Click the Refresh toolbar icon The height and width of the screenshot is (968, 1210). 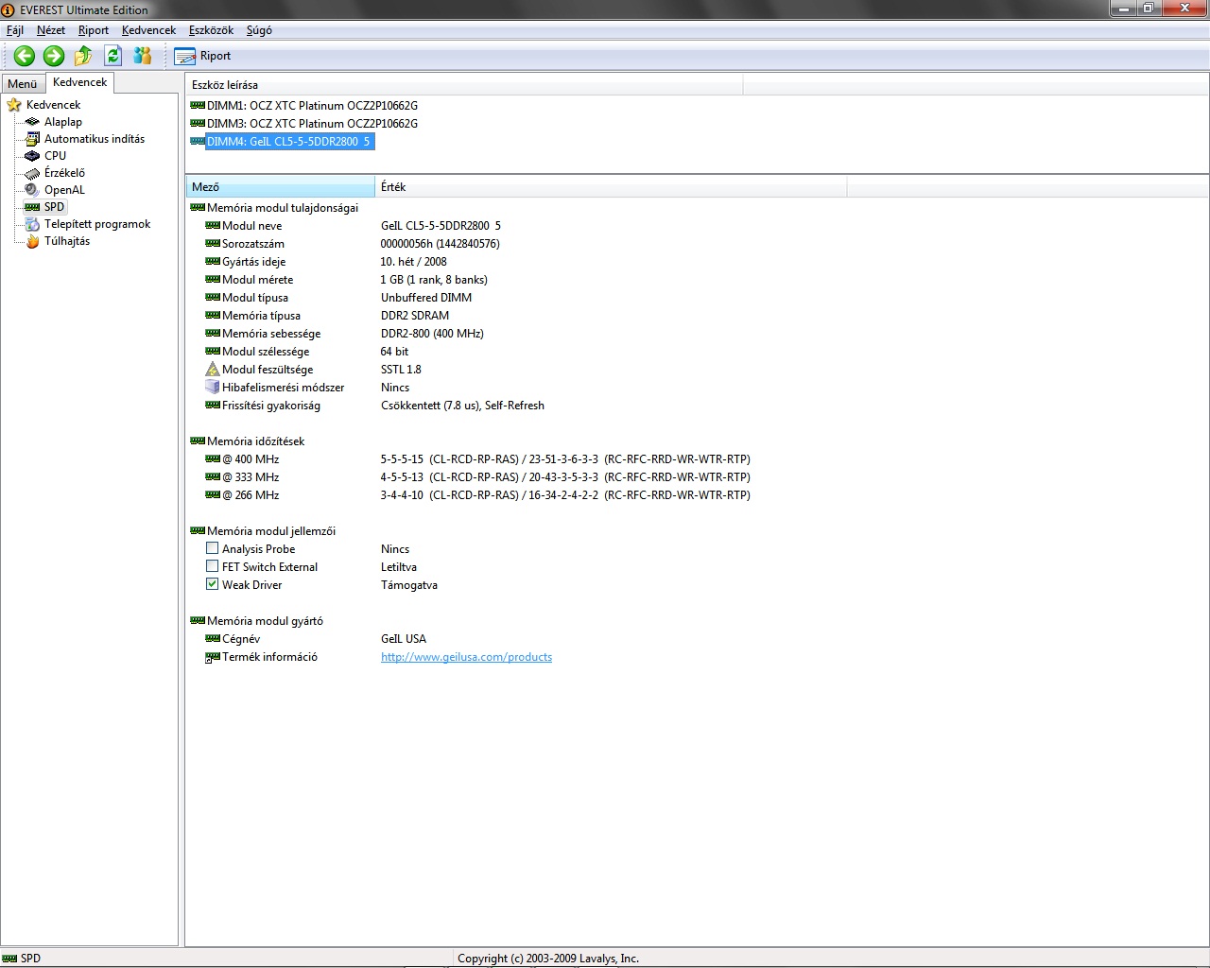tap(112, 56)
